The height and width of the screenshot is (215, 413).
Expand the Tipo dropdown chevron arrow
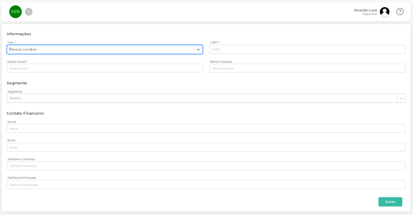click(198, 49)
